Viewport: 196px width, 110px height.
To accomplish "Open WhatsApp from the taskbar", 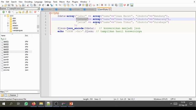I will [x=26, y=104].
